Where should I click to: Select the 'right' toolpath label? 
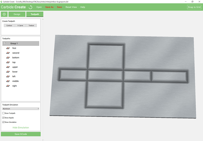[14, 86]
